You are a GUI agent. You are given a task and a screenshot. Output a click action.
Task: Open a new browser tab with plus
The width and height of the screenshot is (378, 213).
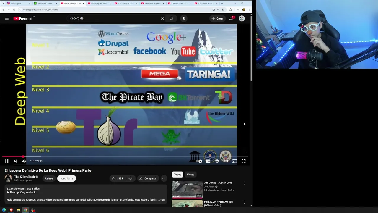point(222,3)
